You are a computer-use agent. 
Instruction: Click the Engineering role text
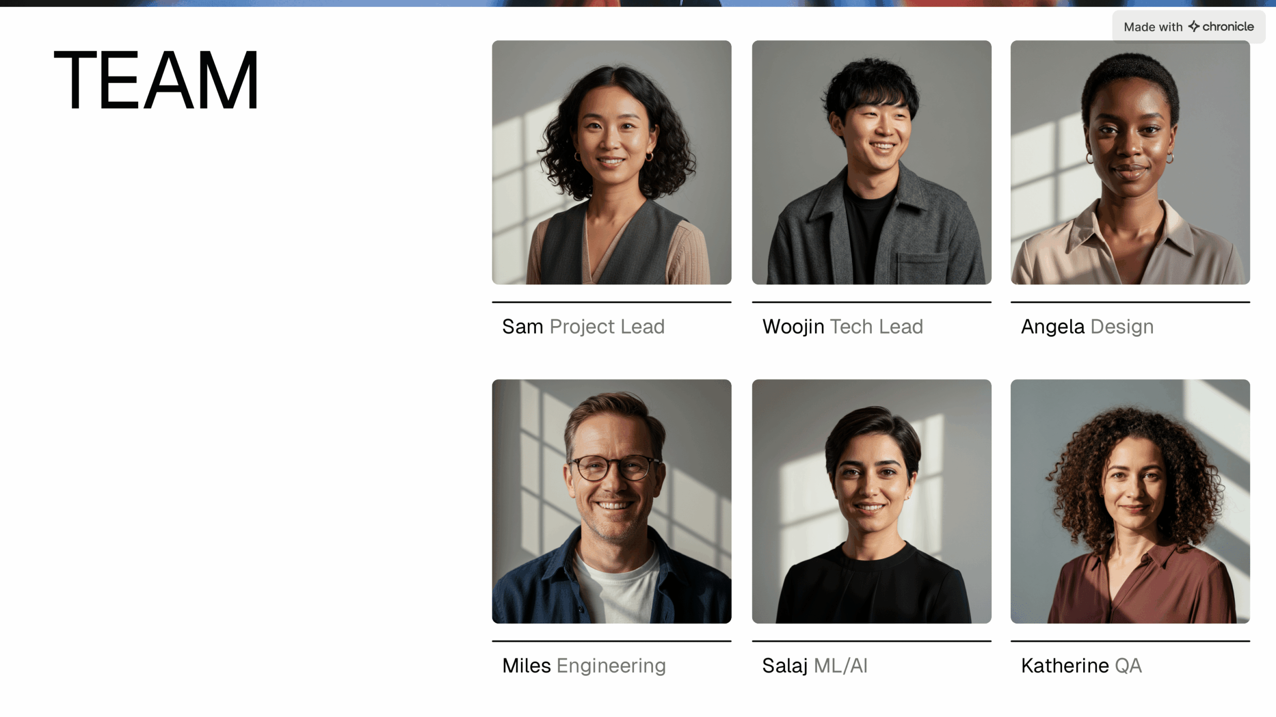[611, 667]
